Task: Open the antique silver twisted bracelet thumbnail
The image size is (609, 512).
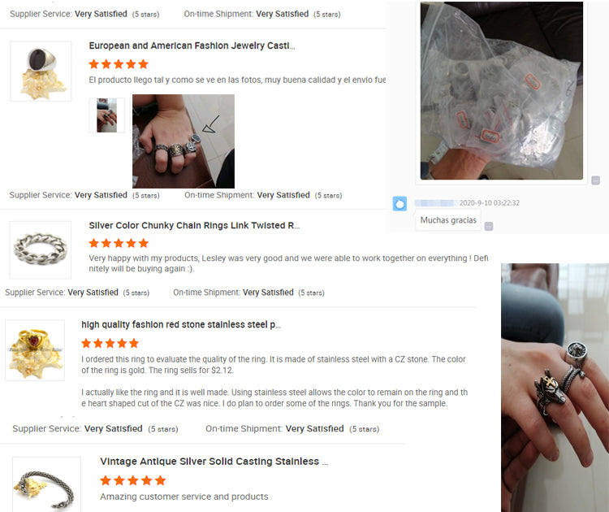Action: click(x=46, y=484)
